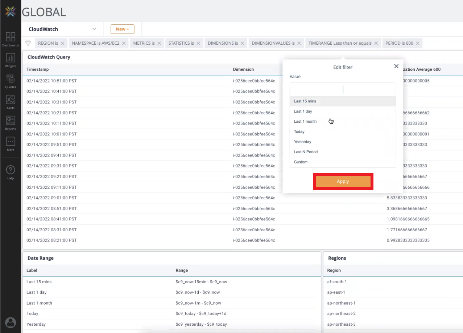Select Last 15 mins option
The image size is (463, 333).
(343, 101)
